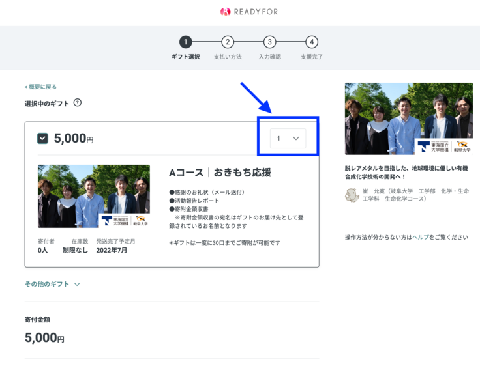Click the A course gift photo

click(x=93, y=196)
